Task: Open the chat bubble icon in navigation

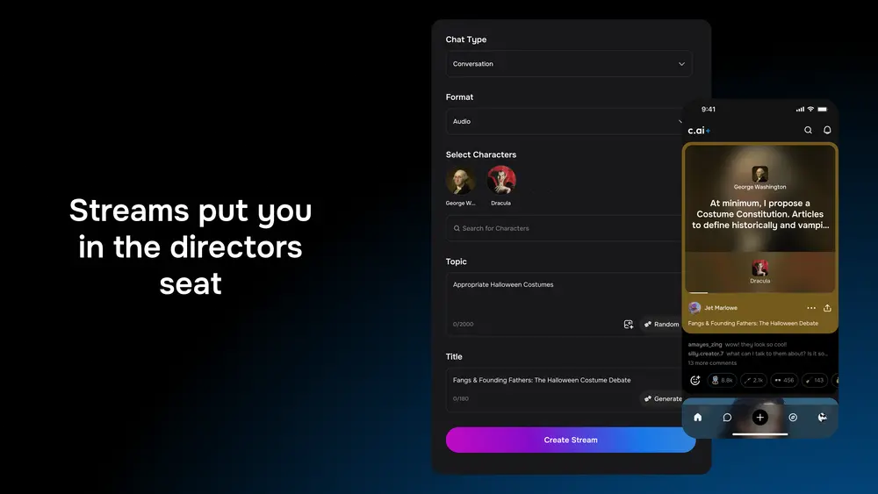Action: (x=727, y=418)
